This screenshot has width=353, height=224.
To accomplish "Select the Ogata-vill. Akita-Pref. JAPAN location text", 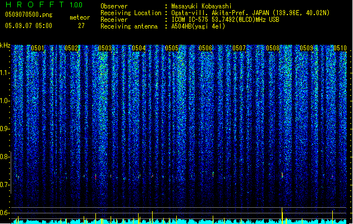I will point(250,13).
